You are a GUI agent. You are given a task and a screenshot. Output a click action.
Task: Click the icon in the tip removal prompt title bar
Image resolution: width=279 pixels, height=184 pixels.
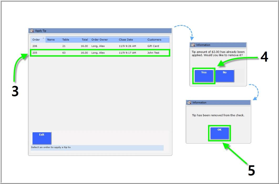coord(193,45)
